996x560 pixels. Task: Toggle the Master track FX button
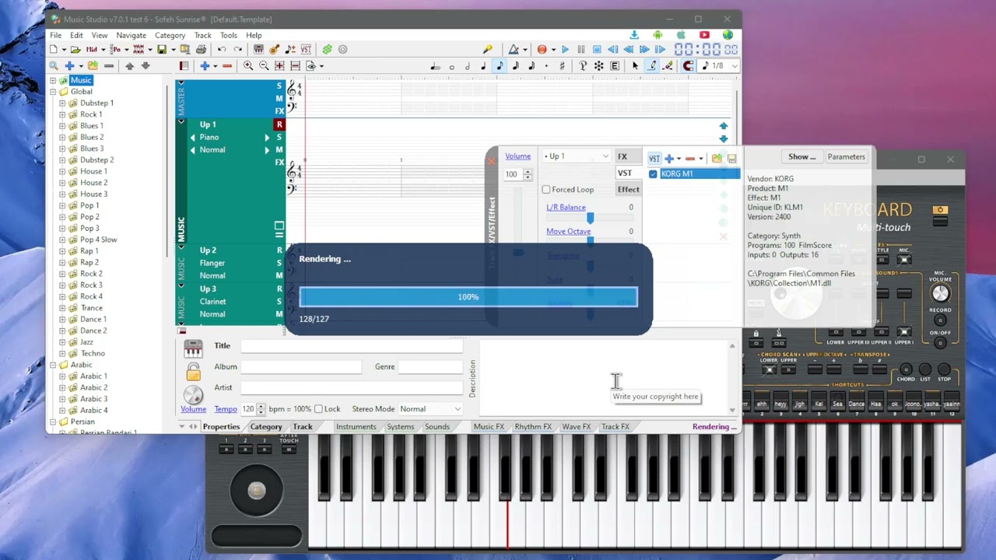pos(279,111)
